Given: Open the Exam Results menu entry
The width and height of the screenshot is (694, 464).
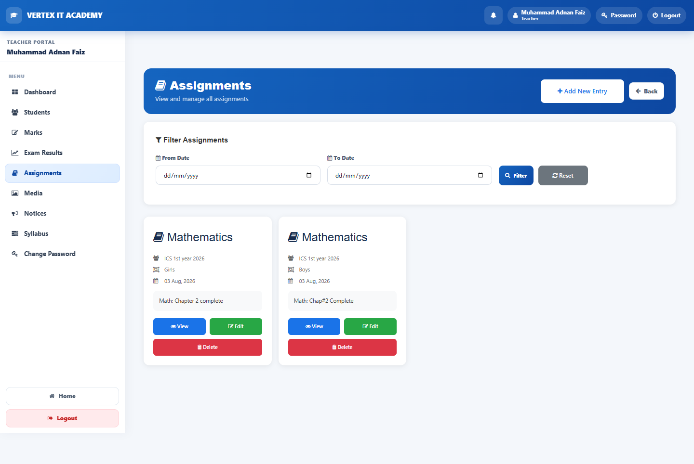Looking at the screenshot, I should pyautogui.click(x=62, y=153).
